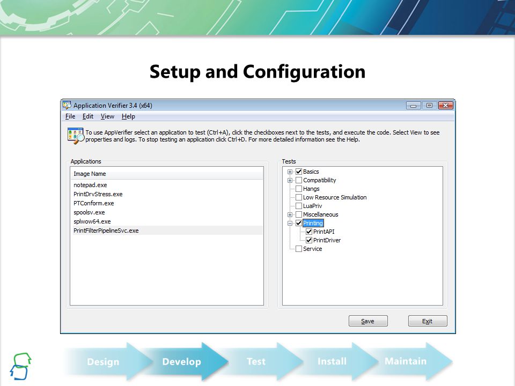Enable the Service test checkbox
This screenshot has height=386, width=515.
tap(299, 249)
